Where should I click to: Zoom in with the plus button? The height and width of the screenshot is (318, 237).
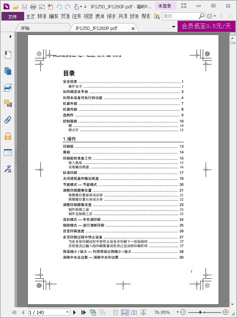click(225, 312)
